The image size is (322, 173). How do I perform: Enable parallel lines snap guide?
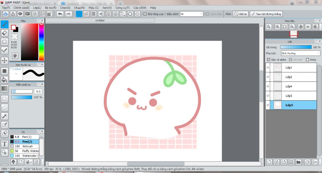point(86,14)
